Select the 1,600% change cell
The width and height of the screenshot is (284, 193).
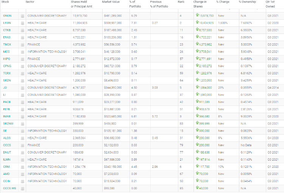tap(223, 23)
